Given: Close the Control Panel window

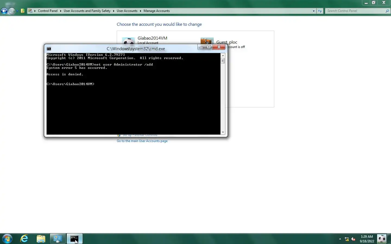Looking at the screenshot, I should [384, 3].
